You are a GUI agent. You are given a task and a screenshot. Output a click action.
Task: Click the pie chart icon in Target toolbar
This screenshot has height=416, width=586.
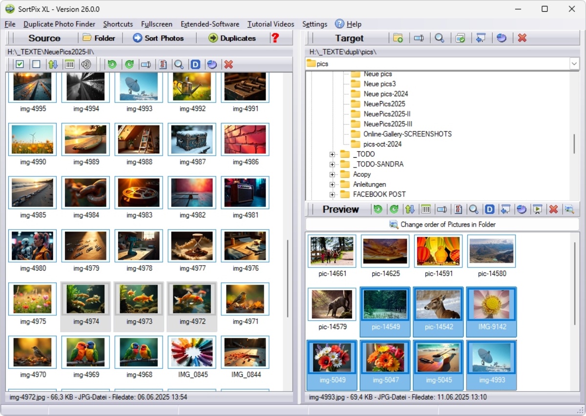coord(502,38)
